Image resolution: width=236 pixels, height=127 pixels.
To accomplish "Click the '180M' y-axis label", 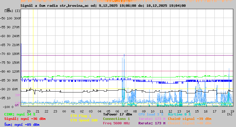I will [16, 54].
